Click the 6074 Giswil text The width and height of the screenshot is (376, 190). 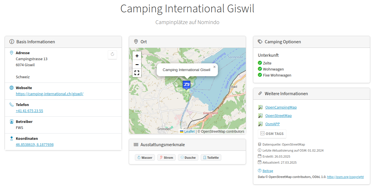25,65
